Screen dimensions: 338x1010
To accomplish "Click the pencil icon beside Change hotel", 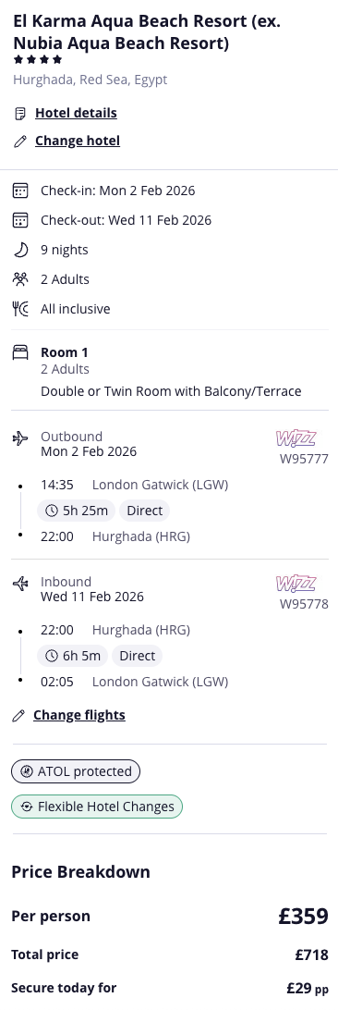I will point(20,142).
